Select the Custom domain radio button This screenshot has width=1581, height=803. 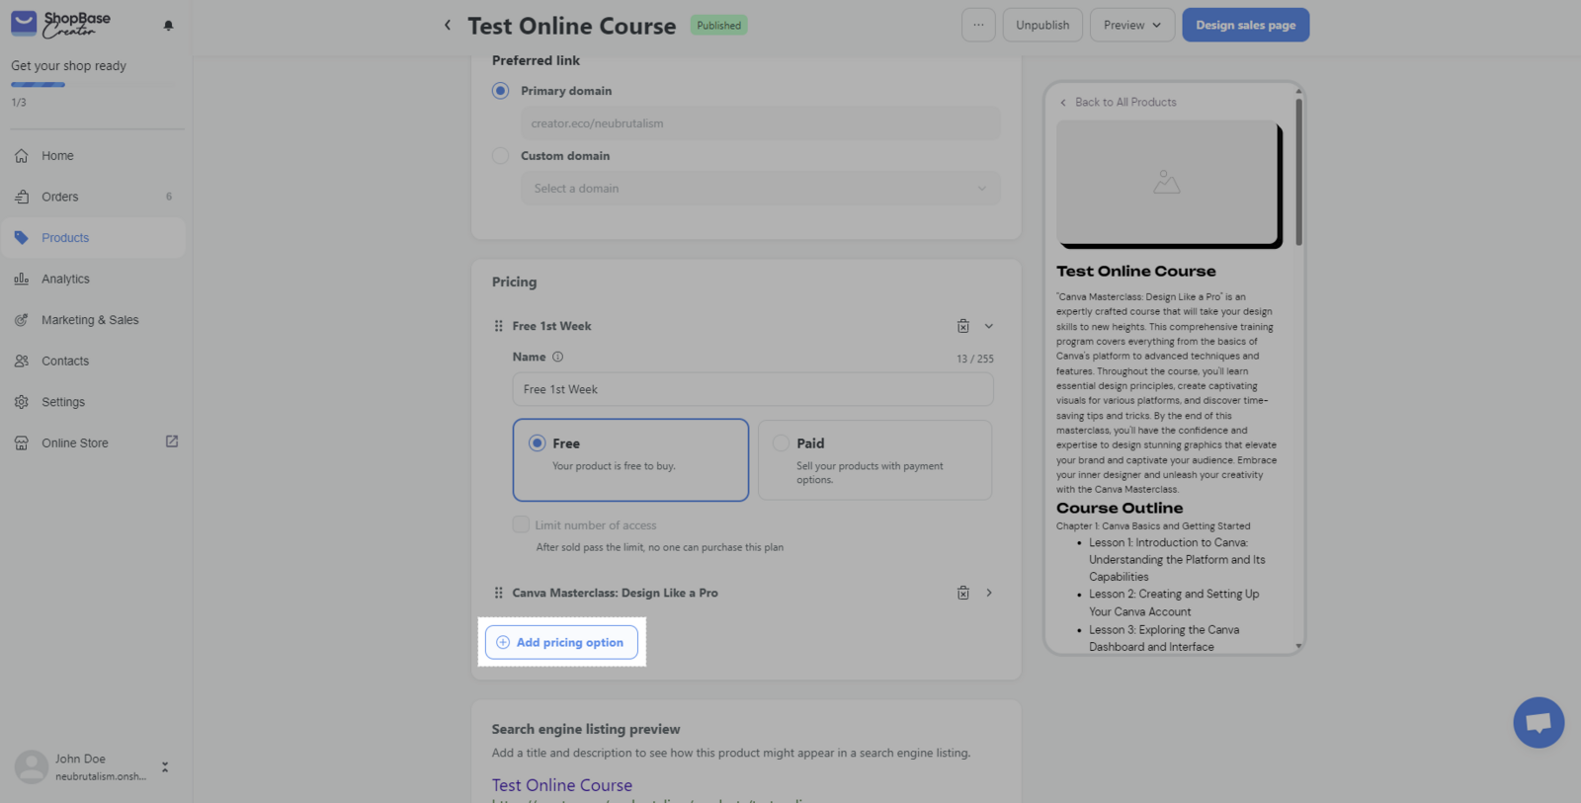pyautogui.click(x=501, y=156)
